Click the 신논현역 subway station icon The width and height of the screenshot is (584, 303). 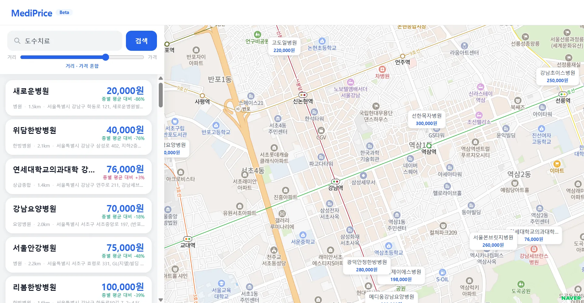[x=303, y=95]
